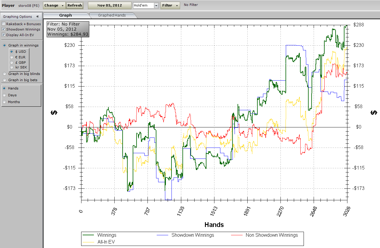
Task: Collapse the Graphing Options panel
Action: coord(38,17)
